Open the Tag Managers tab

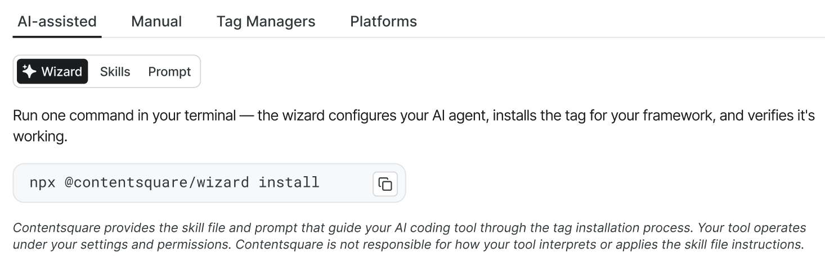point(266,22)
